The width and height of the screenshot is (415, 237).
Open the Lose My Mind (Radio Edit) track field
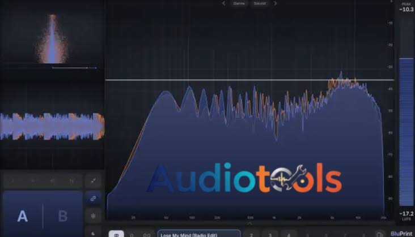point(199,234)
